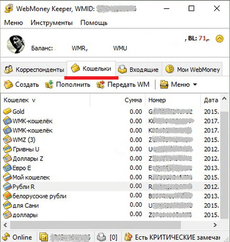This screenshot has width=230, height=242.
Task: Click the horizontal scrollbar thumb
Action: [x=95, y=225]
